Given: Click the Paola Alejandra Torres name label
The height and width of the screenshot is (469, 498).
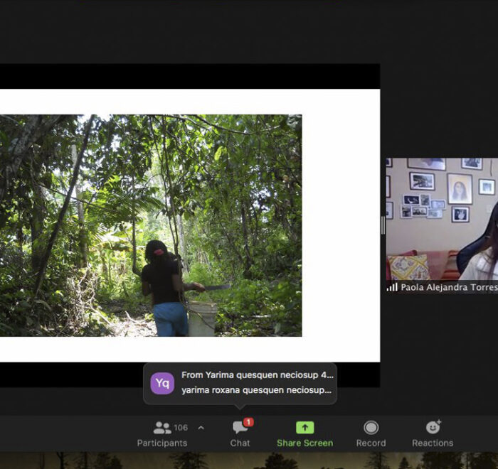Looking at the screenshot, I should [449, 288].
